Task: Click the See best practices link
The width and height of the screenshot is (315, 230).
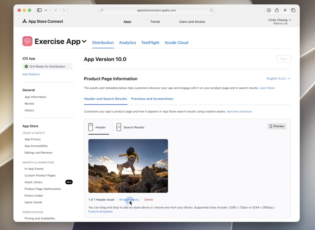Action: coord(239,112)
